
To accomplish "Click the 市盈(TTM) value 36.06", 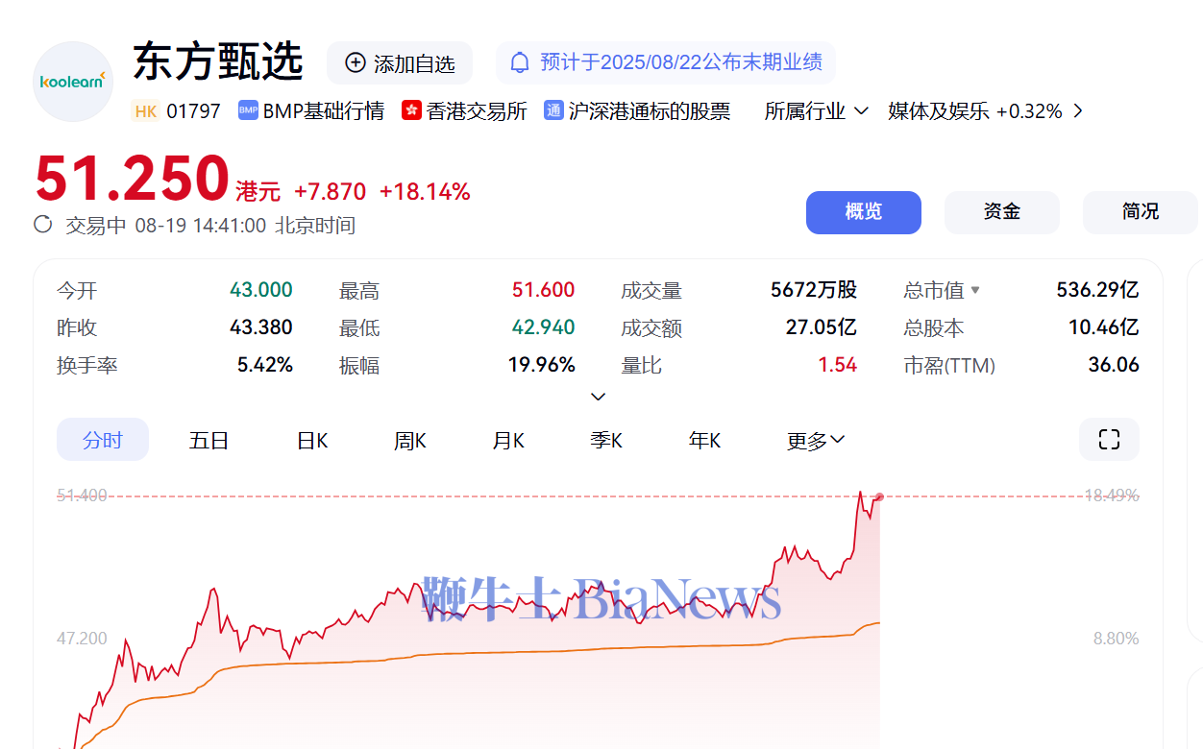I will pyautogui.click(x=1114, y=365).
